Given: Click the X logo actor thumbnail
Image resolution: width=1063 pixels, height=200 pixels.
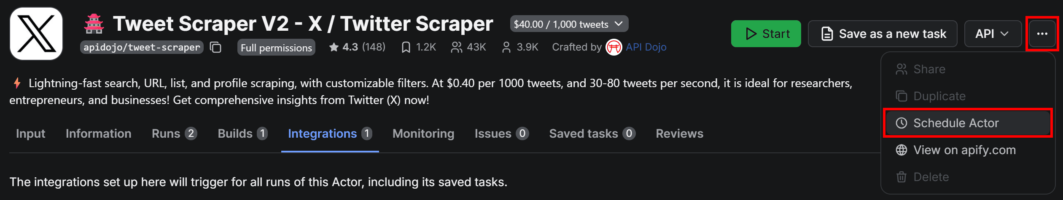Looking at the screenshot, I should tap(36, 34).
